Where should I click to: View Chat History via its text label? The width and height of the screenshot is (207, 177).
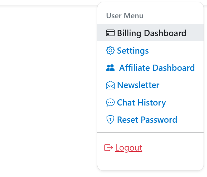[x=141, y=103]
